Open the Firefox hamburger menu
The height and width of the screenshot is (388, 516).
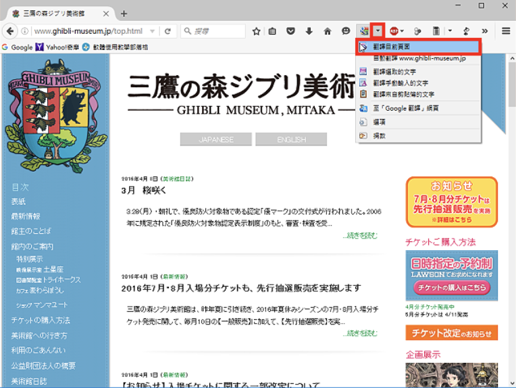pos(506,31)
